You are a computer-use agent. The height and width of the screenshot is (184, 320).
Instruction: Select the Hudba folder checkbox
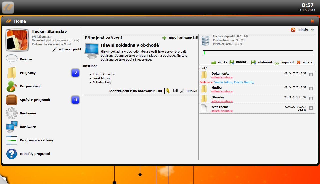tap(311, 88)
